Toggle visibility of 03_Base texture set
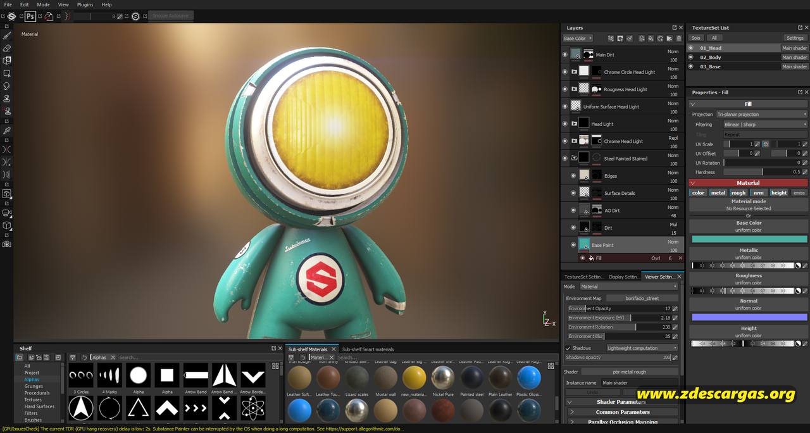 click(x=691, y=66)
